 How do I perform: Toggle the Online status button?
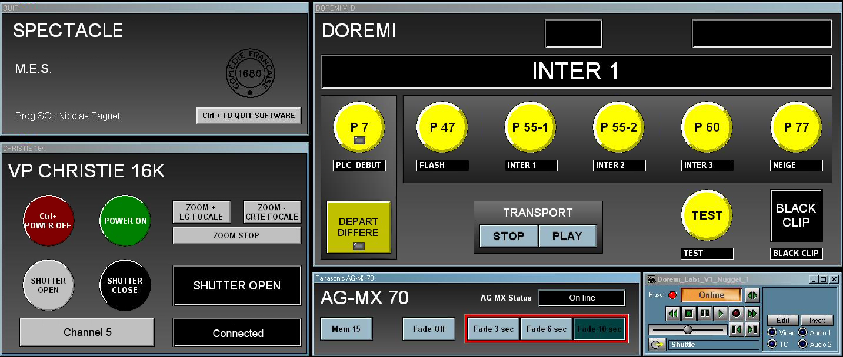(711, 295)
